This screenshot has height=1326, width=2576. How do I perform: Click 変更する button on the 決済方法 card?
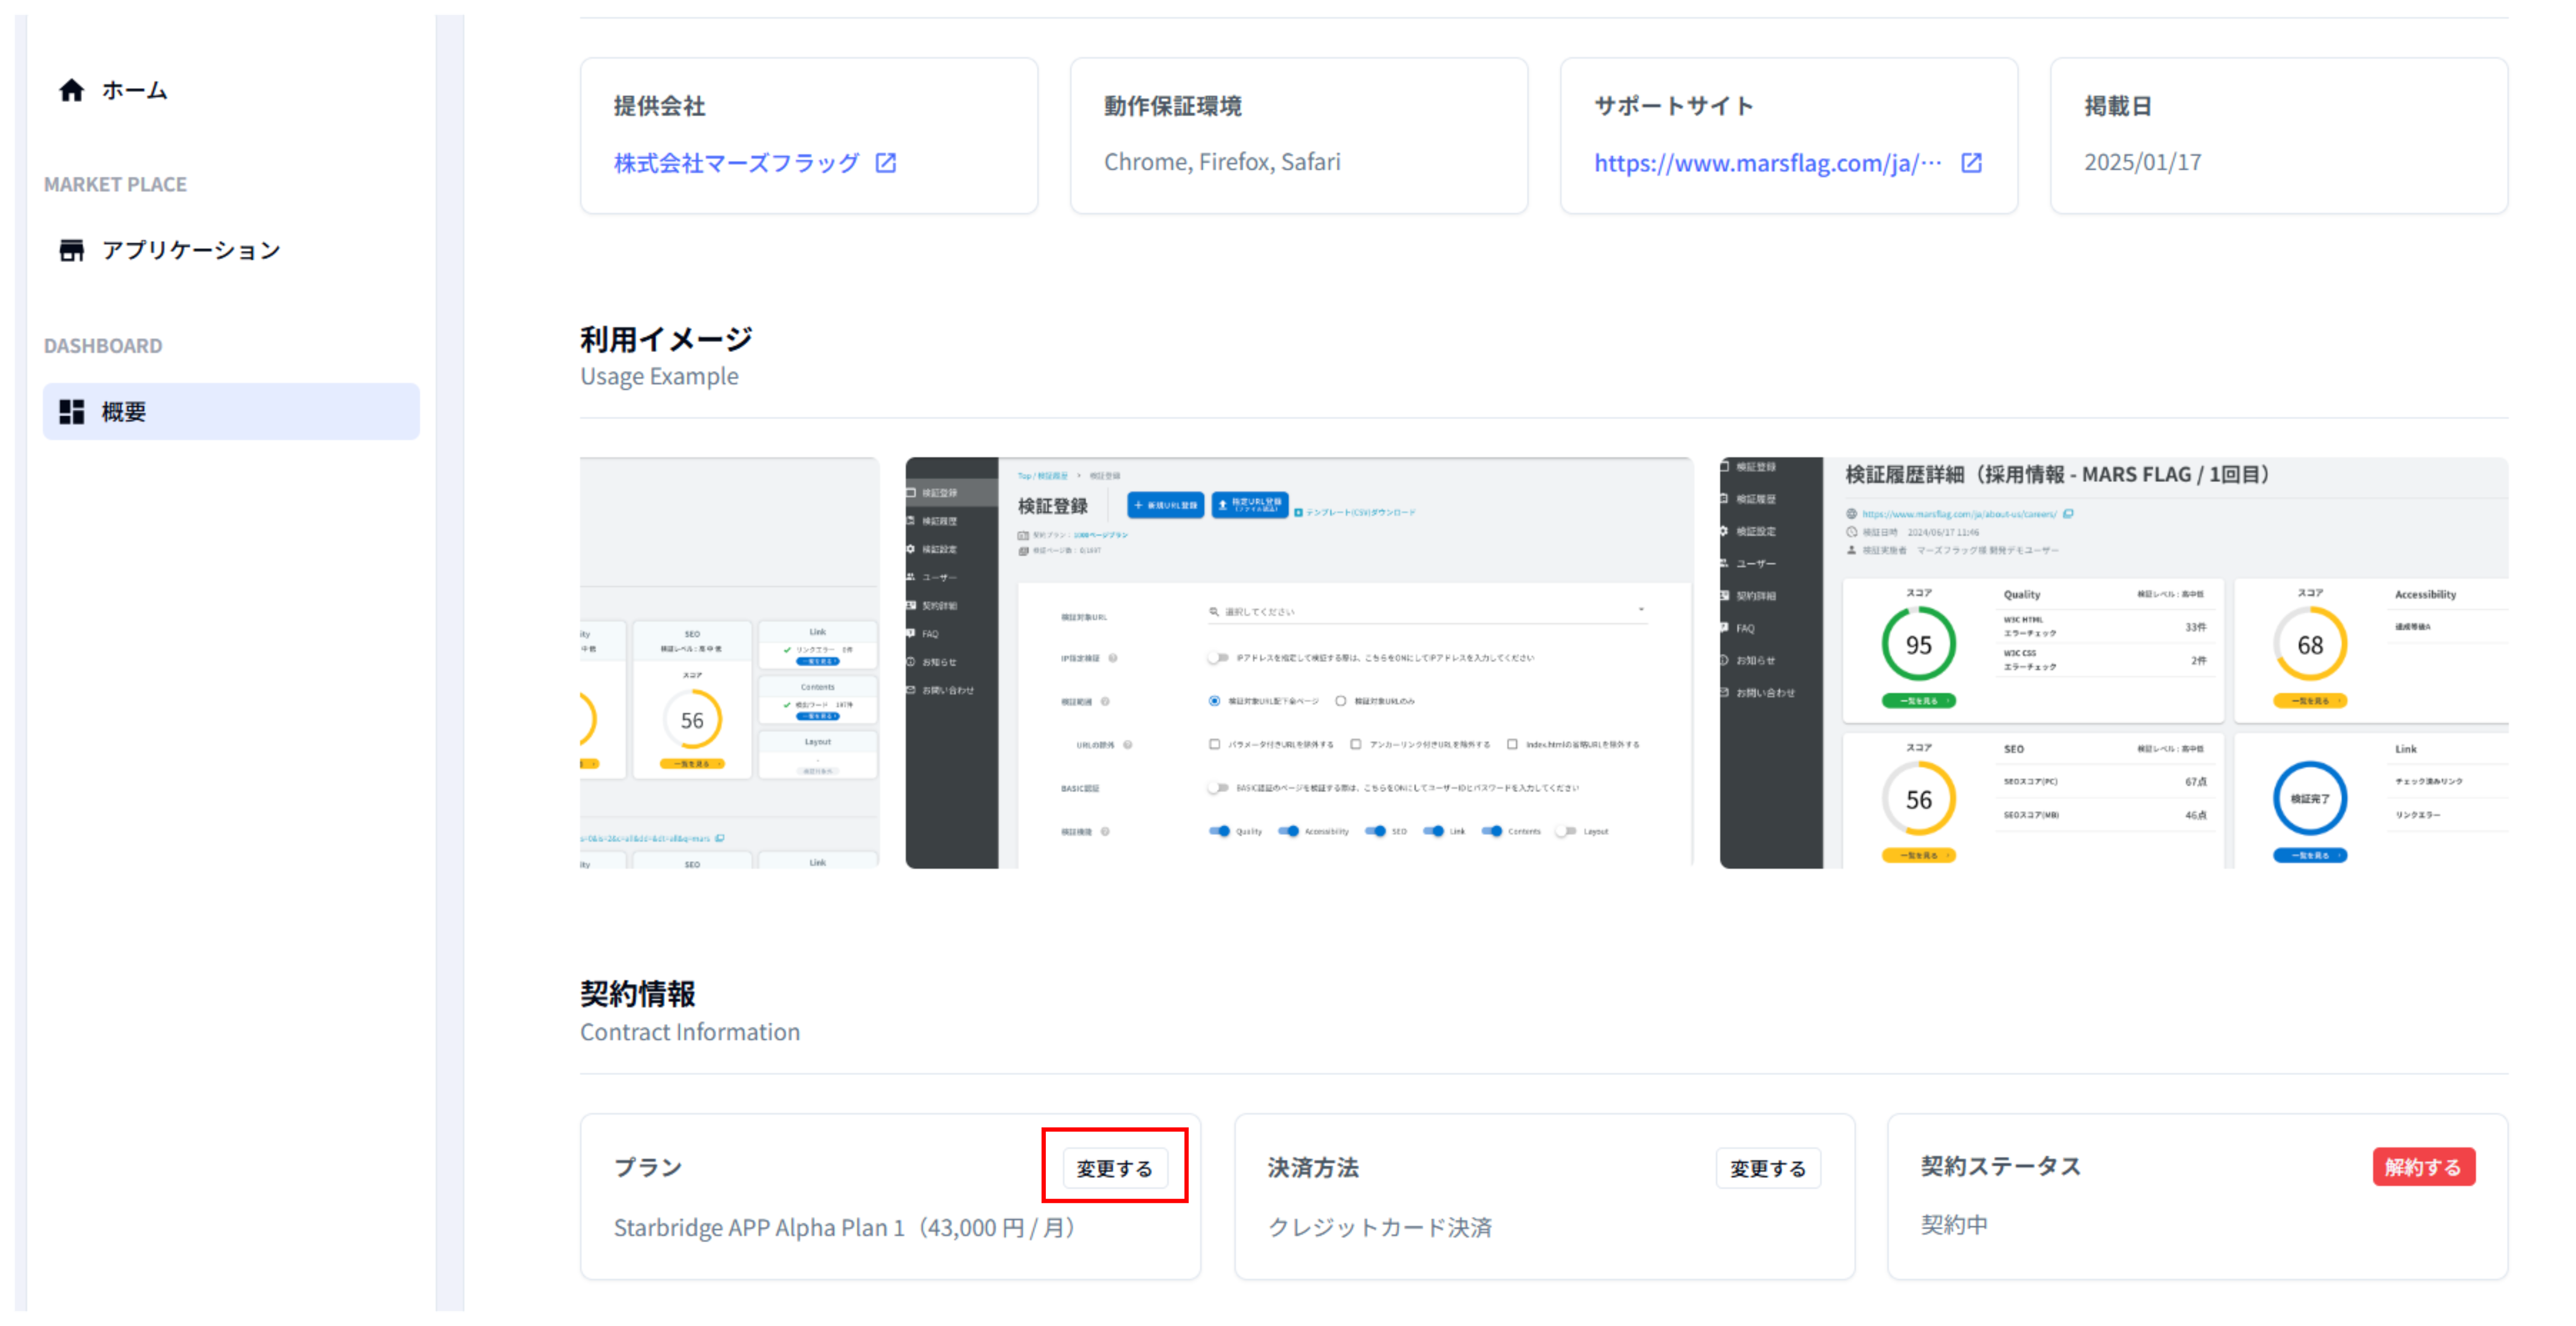pos(1767,1168)
